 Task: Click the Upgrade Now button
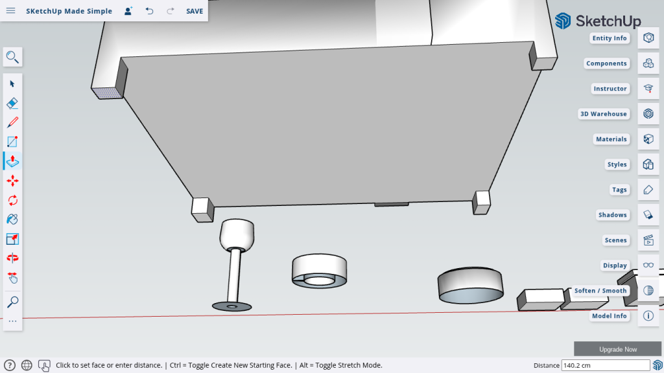[617, 349]
